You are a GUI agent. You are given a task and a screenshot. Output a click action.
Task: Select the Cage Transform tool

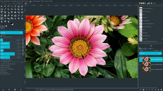coord(2,15)
